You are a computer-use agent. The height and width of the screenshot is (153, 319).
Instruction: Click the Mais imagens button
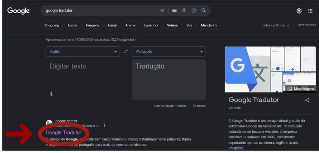[x=301, y=89]
